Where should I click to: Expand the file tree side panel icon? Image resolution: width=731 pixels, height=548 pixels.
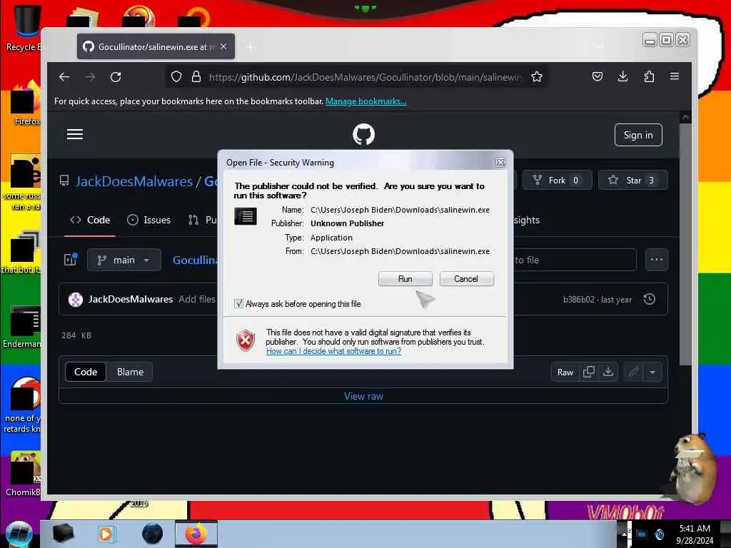point(71,260)
